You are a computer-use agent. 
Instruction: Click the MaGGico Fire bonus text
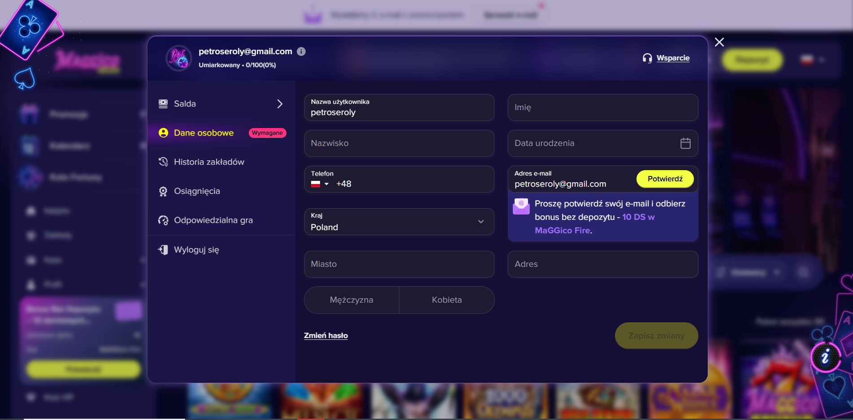coord(563,231)
